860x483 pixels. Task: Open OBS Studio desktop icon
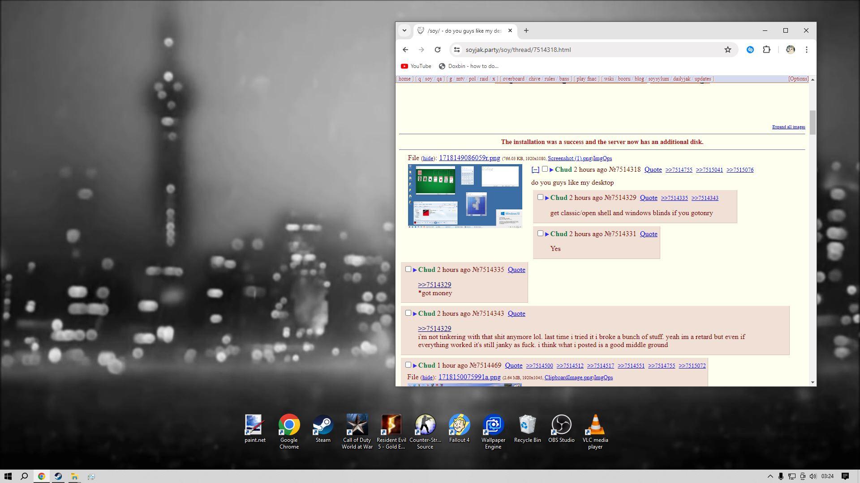(561, 425)
